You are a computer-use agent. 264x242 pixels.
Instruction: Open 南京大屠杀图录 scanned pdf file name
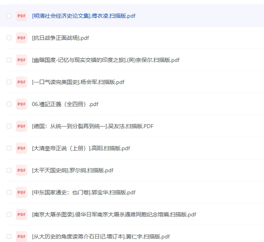pyautogui.click(x=114, y=214)
